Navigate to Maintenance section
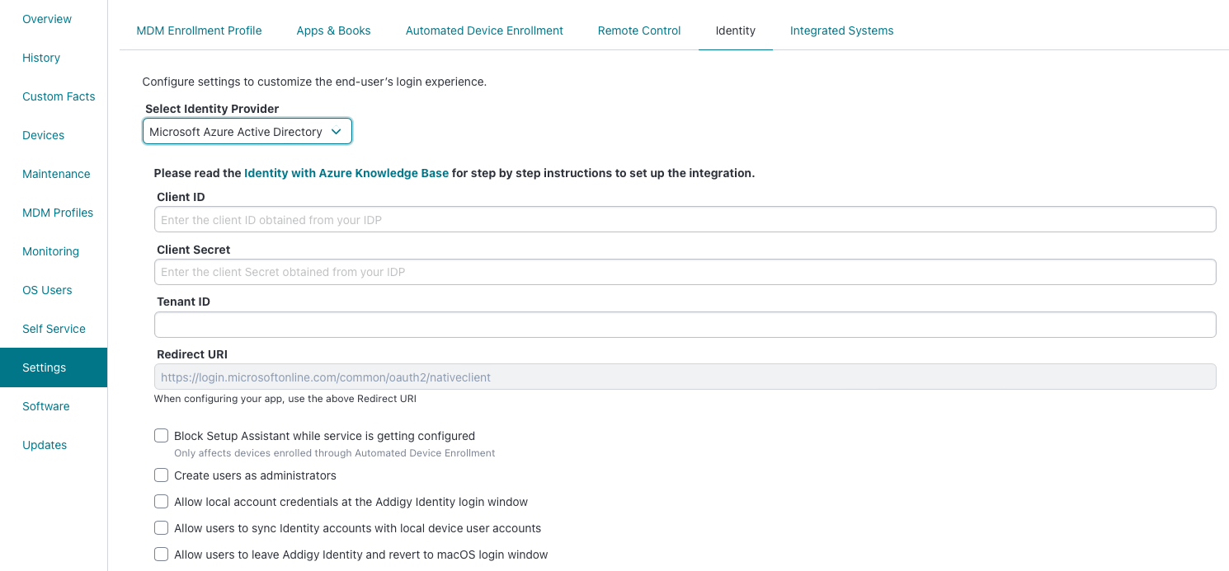The height and width of the screenshot is (571, 1229). (x=56, y=174)
